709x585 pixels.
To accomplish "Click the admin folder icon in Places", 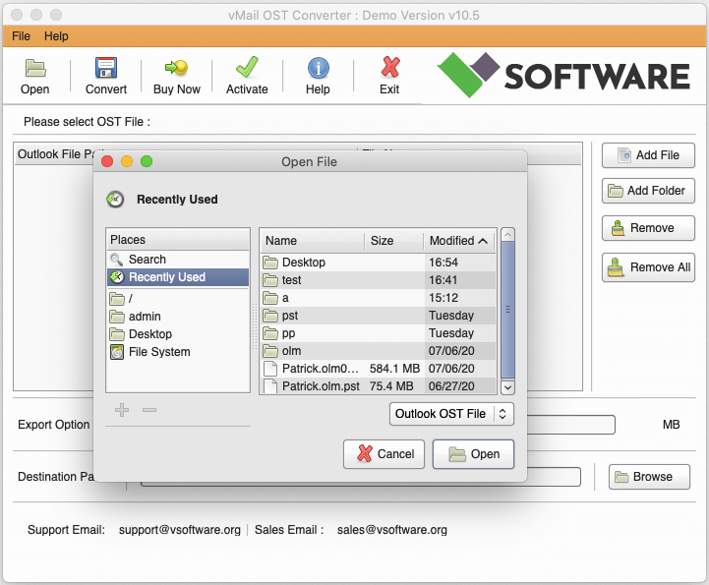I will click(x=117, y=317).
